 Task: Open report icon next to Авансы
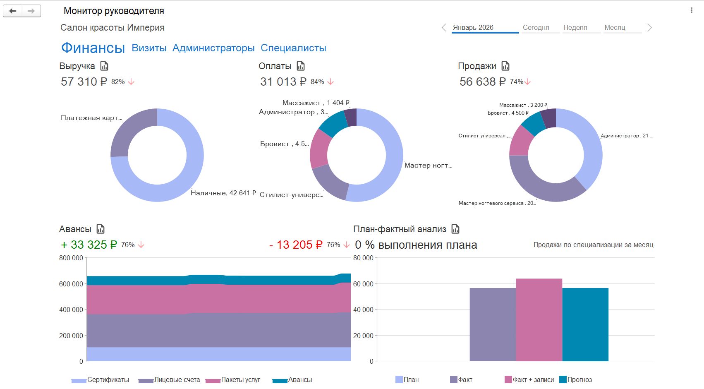click(101, 229)
